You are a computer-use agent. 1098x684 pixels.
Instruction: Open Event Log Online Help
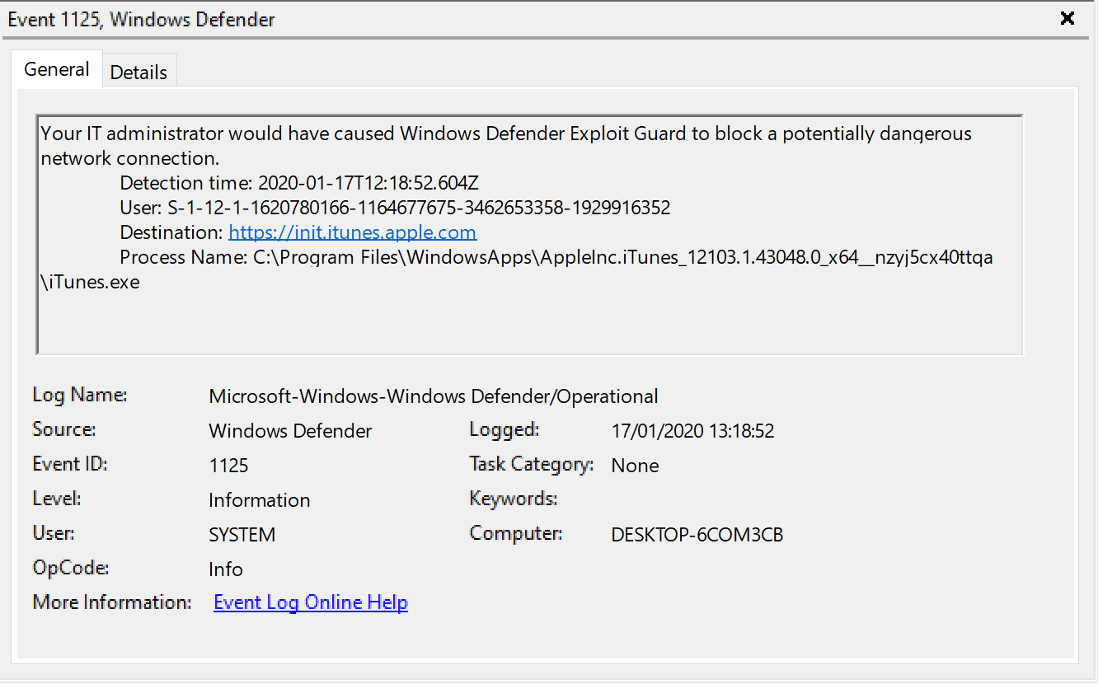tap(310, 602)
